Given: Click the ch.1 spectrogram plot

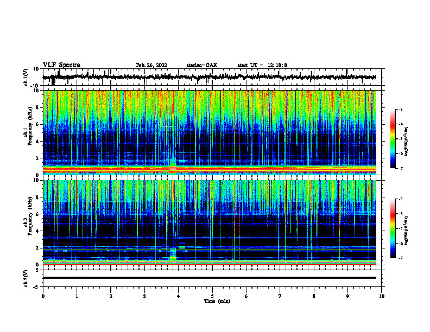Looking at the screenshot, I should [210, 132].
